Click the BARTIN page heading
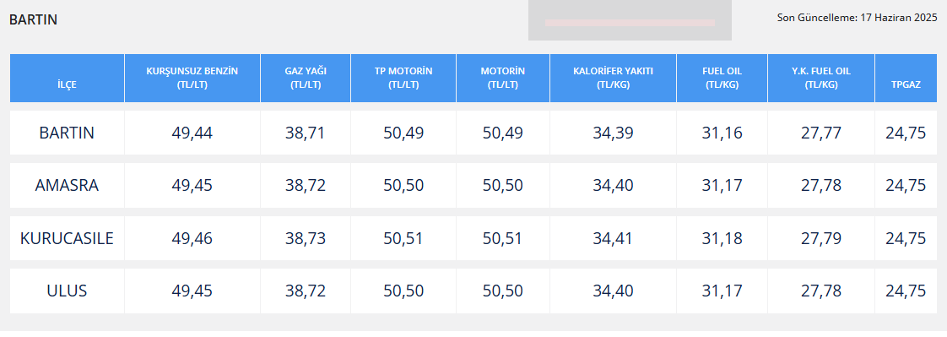 [x=33, y=19]
